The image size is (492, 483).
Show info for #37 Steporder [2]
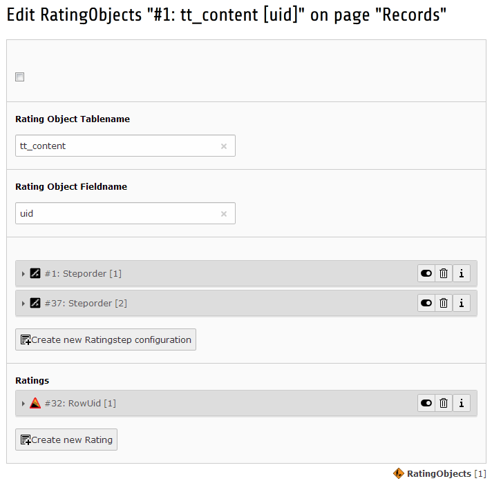point(462,303)
